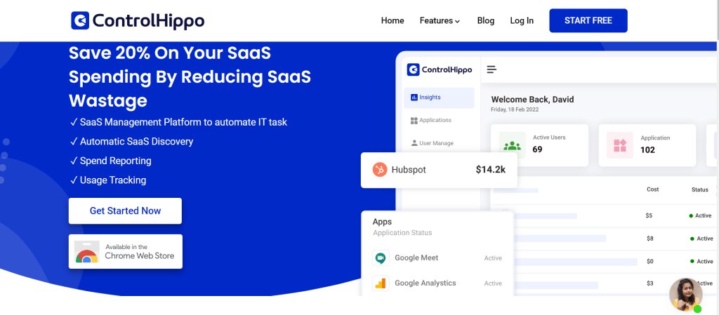Screen dimensions: 719x315
Task: Click Active status in the $5 row
Action: [x=701, y=215]
